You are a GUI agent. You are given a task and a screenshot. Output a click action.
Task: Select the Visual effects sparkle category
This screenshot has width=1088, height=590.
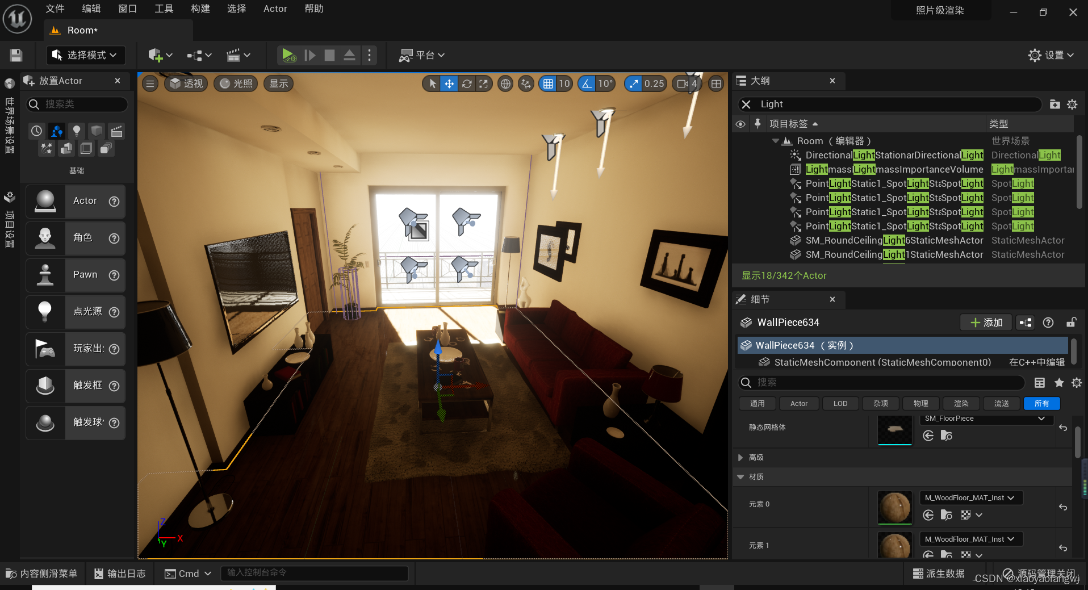coord(47,148)
